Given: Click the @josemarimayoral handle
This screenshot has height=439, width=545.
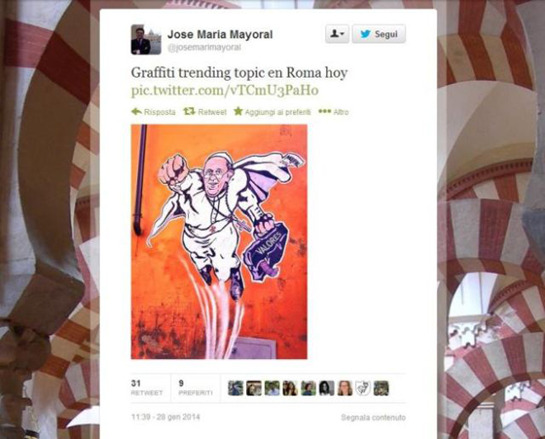Looking at the screenshot, I should pyautogui.click(x=204, y=48).
